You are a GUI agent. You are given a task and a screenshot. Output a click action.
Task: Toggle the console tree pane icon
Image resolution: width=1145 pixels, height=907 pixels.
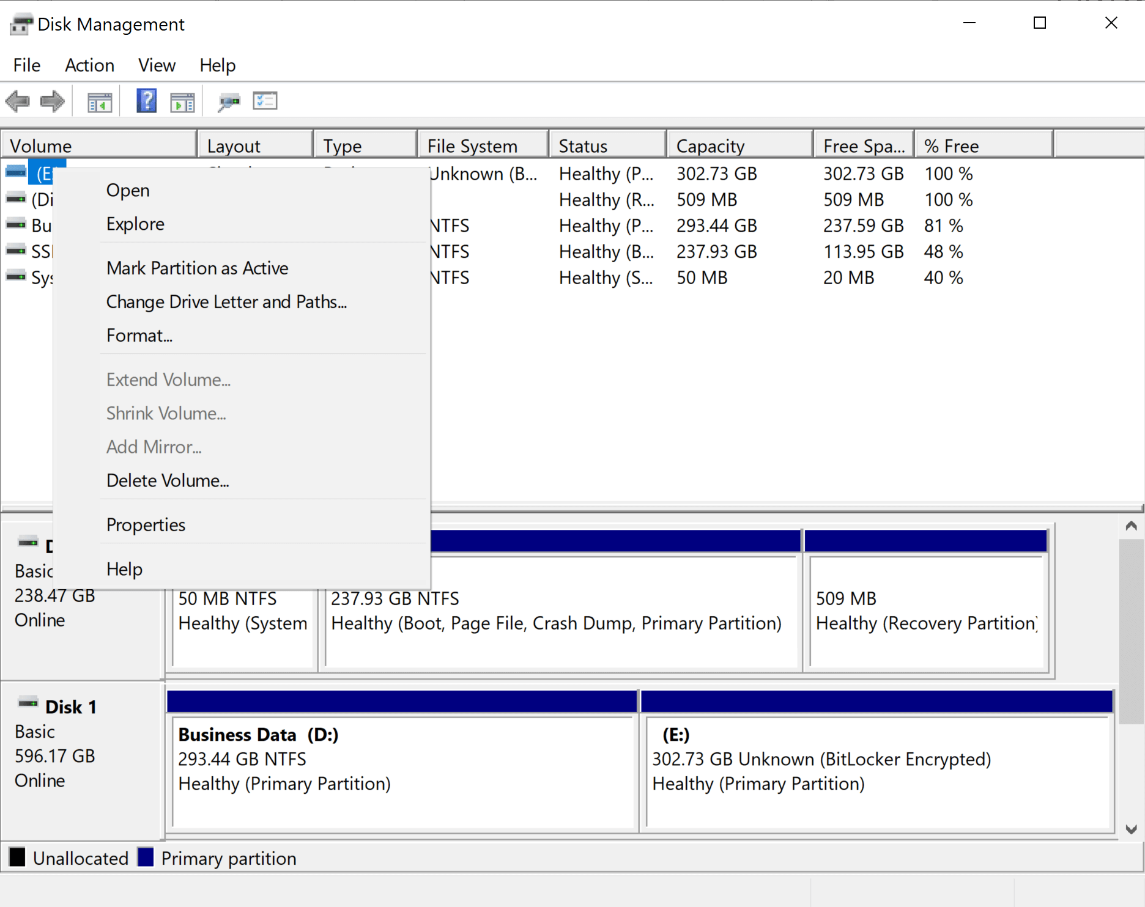tap(100, 101)
